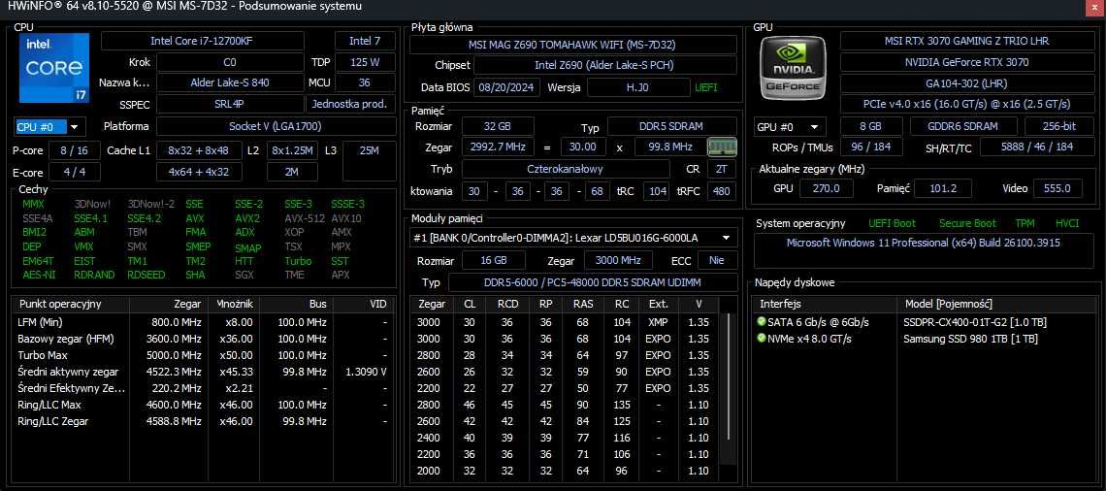Click the green status icon for NVMe drive
This screenshot has width=1106, height=491.
pyautogui.click(x=761, y=338)
